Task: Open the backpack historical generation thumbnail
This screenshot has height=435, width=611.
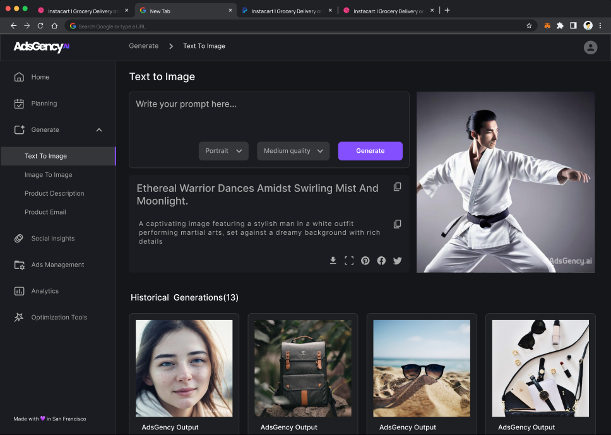Action: click(302, 368)
